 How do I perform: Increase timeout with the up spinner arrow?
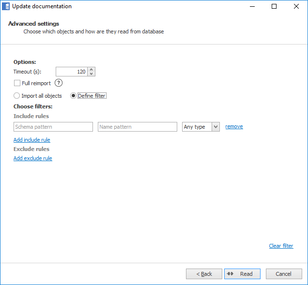(x=92, y=70)
